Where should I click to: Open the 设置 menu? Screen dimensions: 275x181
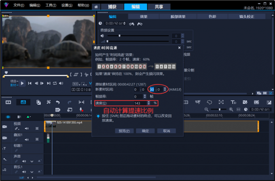pos(67,5)
